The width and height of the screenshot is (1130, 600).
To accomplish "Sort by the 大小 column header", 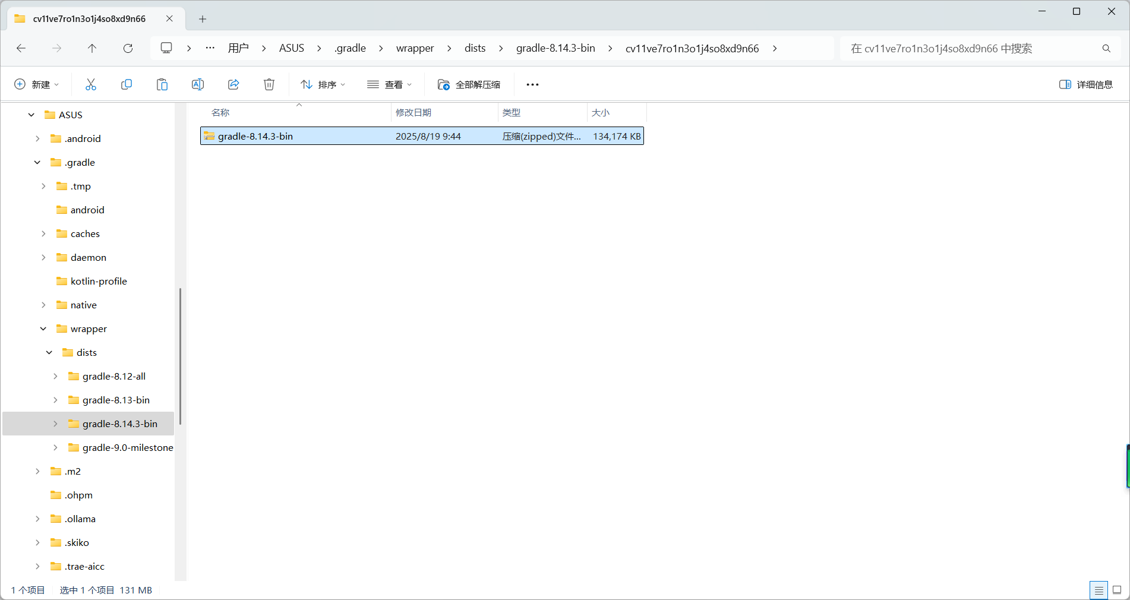I will click(x=617, y=112).
